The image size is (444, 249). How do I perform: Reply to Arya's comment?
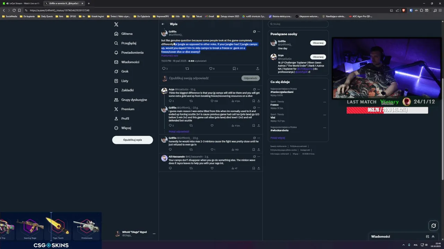[171, 101]
